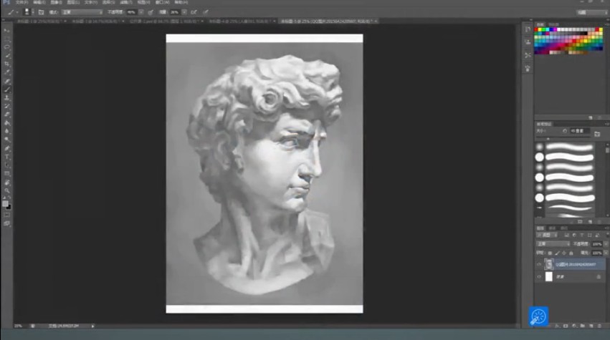Select the Type tool
The image size is (610, 340).
click(x=7, y=157)
